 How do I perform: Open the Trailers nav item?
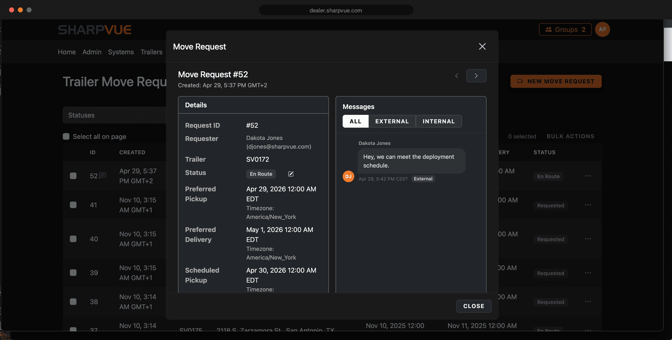(151, 52)
